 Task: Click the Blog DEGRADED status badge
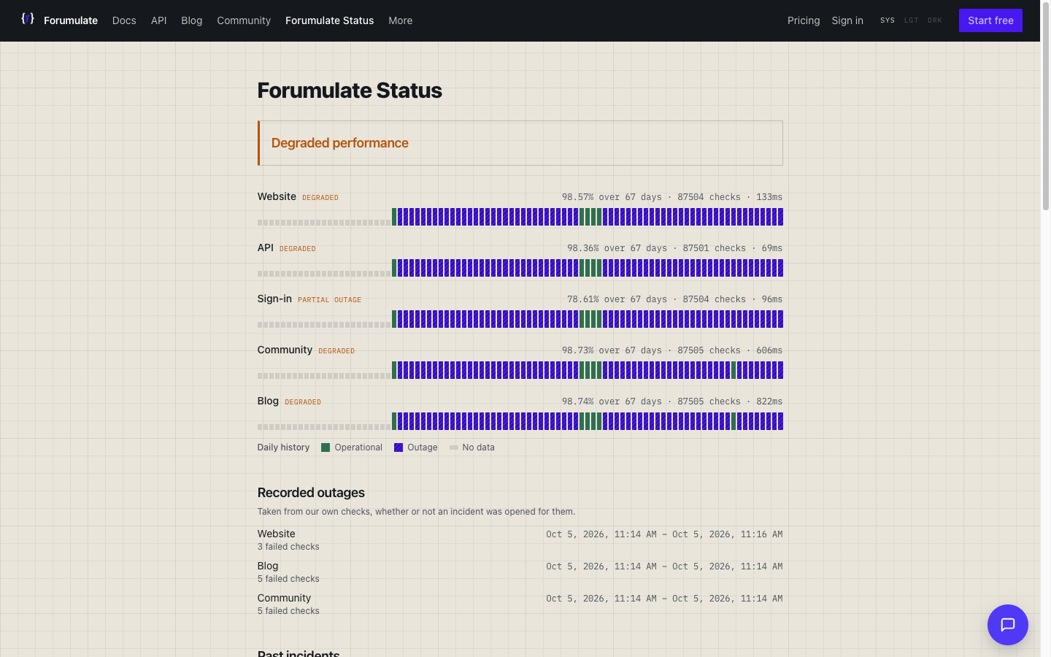point(303,402)
